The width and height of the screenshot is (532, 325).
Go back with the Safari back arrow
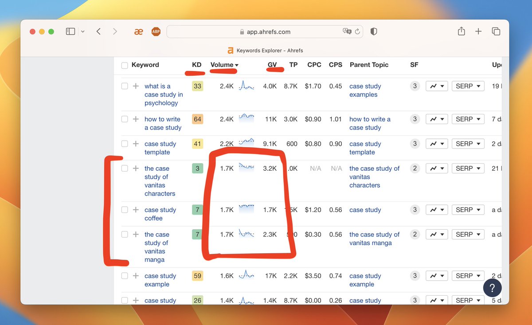point(98,31)
